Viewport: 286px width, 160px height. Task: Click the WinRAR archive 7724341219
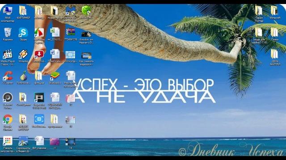71,32
